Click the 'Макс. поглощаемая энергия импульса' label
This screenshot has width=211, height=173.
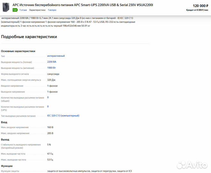(21, 80)
